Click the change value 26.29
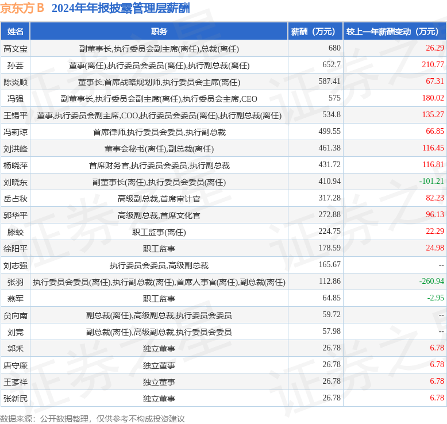This screenshot has height=424, width=447. [435, 48]
